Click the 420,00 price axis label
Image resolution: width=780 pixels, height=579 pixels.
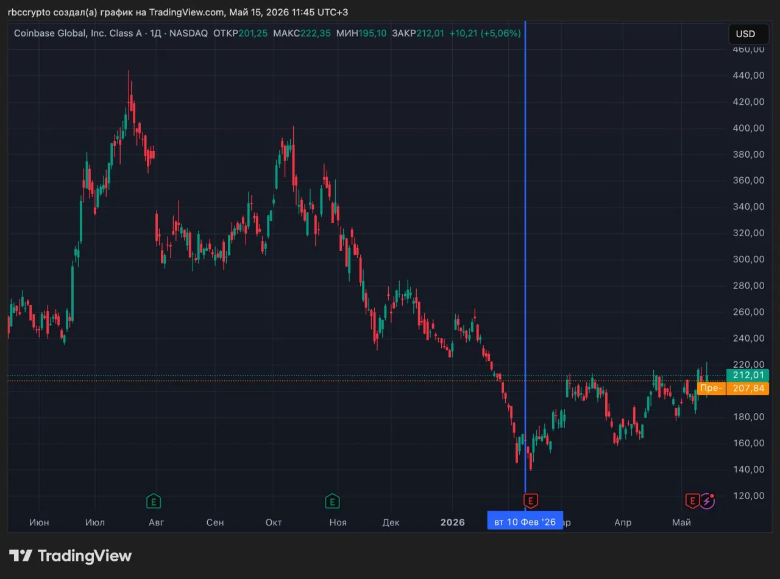[748, 102]
